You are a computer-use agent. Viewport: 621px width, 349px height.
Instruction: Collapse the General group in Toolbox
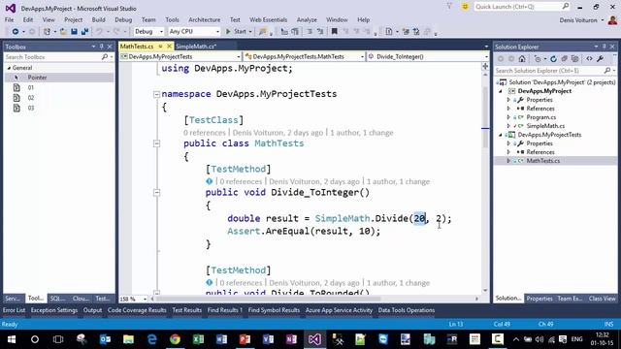click(9, 68)
